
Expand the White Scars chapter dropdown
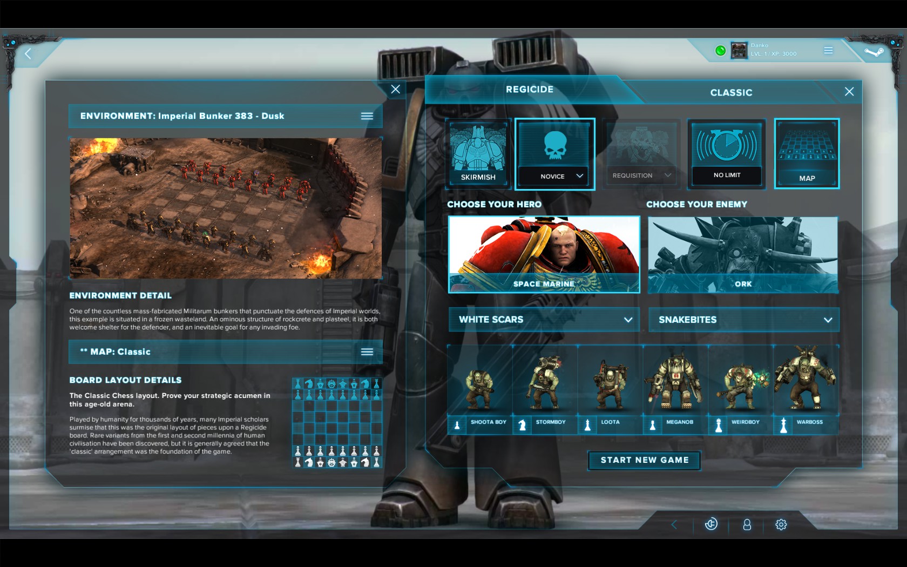544,320
